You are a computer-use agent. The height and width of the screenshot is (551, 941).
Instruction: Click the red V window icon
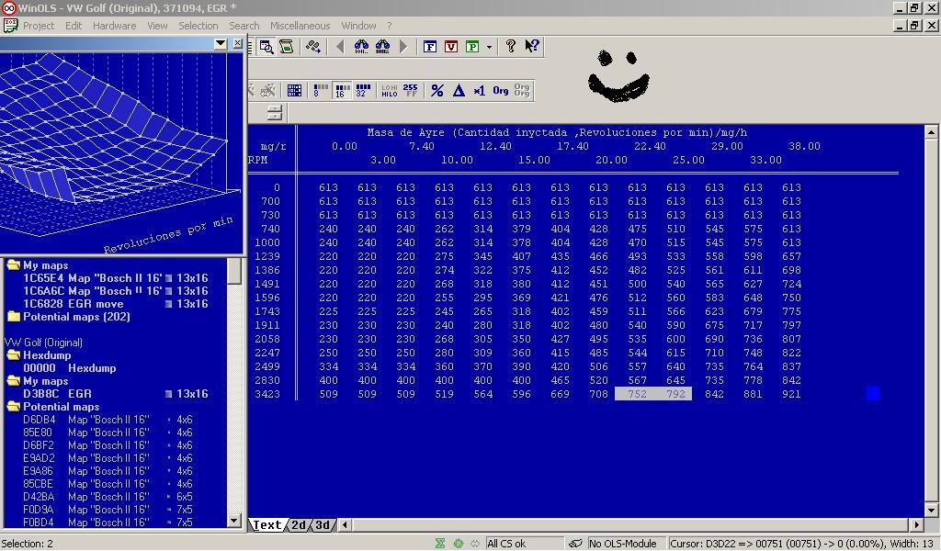pos(450,47)
